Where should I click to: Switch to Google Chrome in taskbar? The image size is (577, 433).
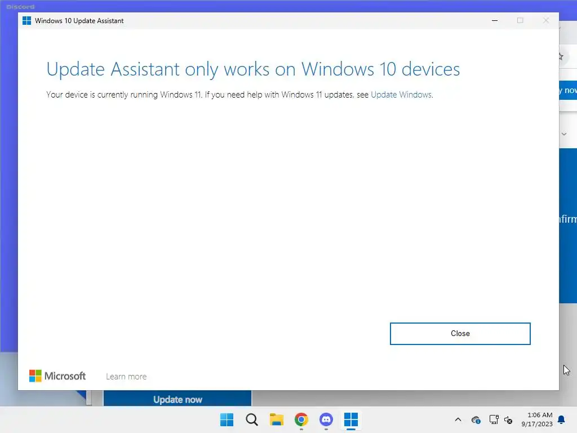tap(301, 419)
